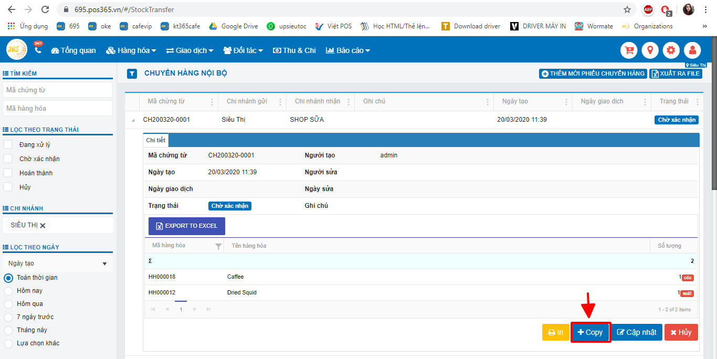Bookmark this page with star icon
This screenshot has width=717, height=359.
pos(627,9)
